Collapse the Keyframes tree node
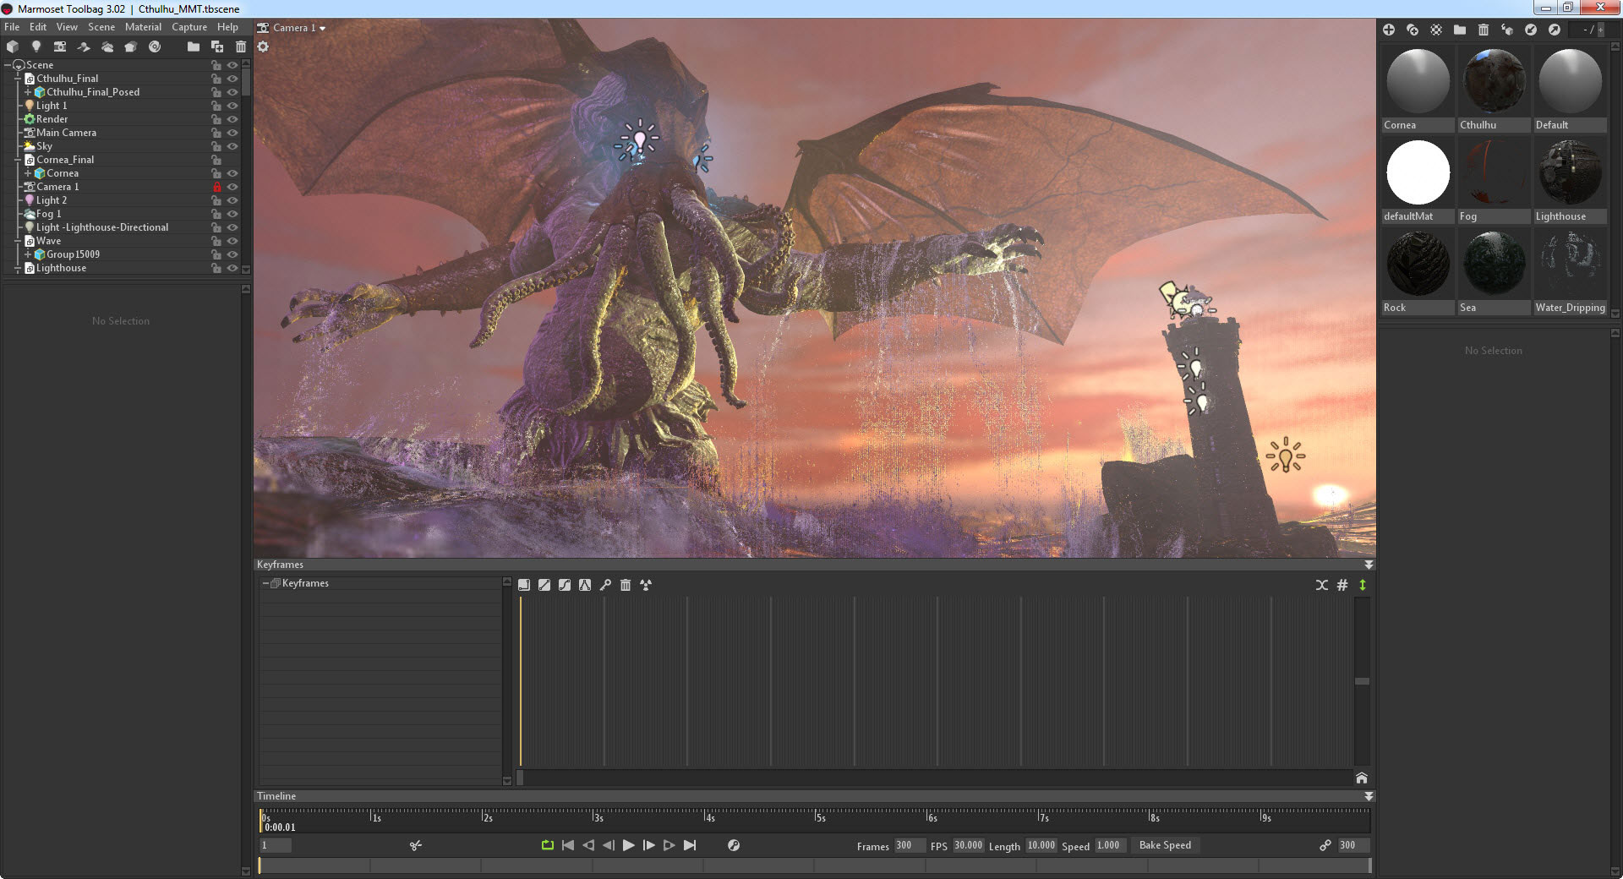This screenshot has height=879, width=1623. [265, 583]
